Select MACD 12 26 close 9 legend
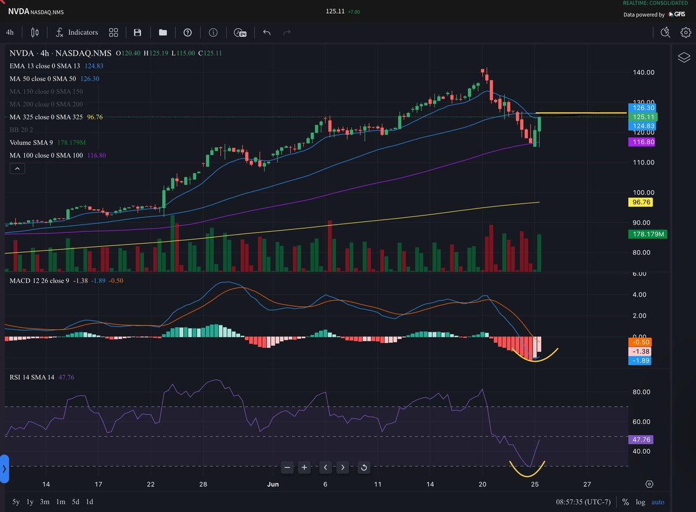696x512 pixels. click(66, 281)
